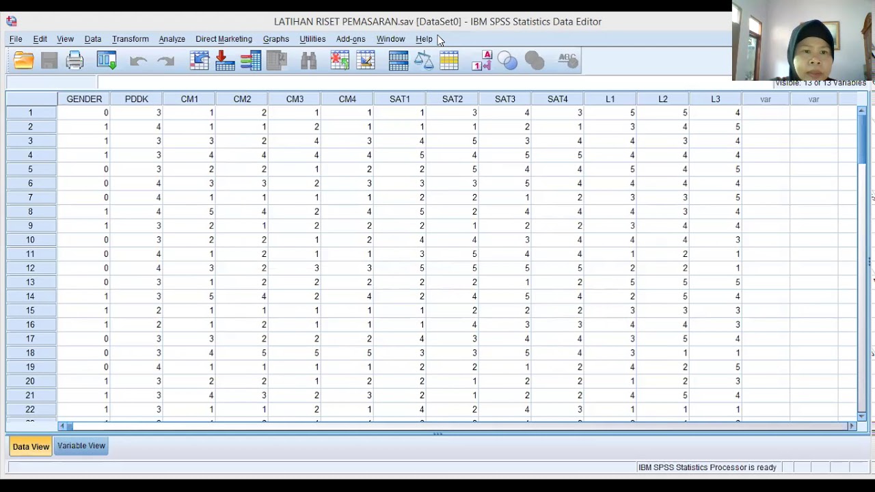Open the File menu
This screenshot has height=492, width=875.
(x=16, y=39)
